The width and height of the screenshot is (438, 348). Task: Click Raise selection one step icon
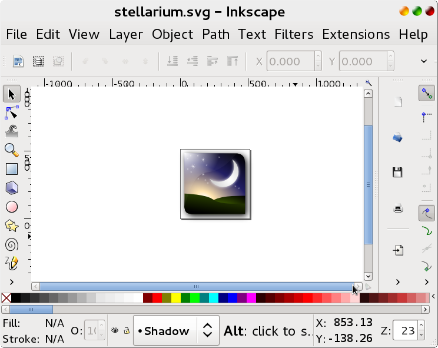[213, 61]
